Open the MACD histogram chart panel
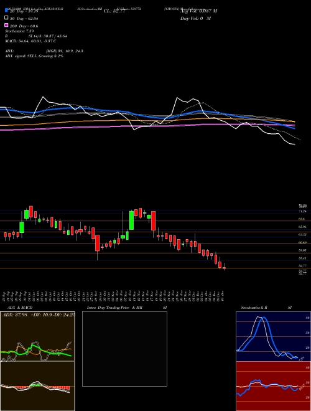 37,386
